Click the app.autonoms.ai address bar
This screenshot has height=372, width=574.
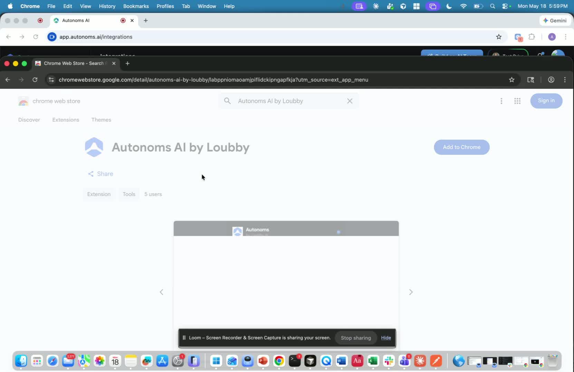(x=276, y=37)
